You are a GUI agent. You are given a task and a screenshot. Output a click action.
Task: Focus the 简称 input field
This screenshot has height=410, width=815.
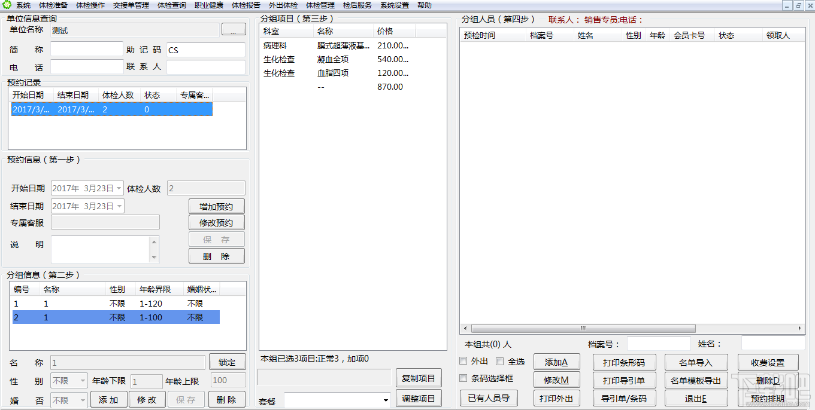pos(87,49)
